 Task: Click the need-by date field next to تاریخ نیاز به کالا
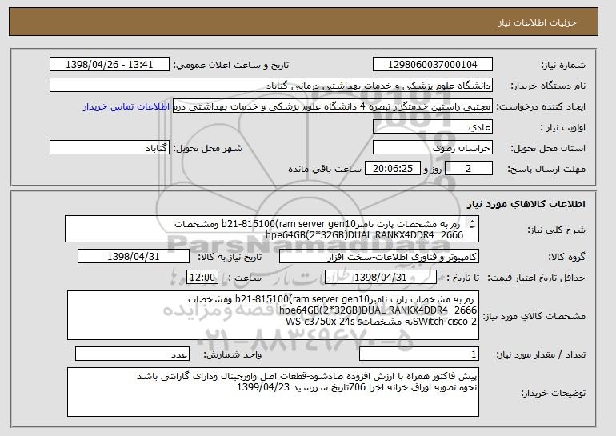point(134,257)
